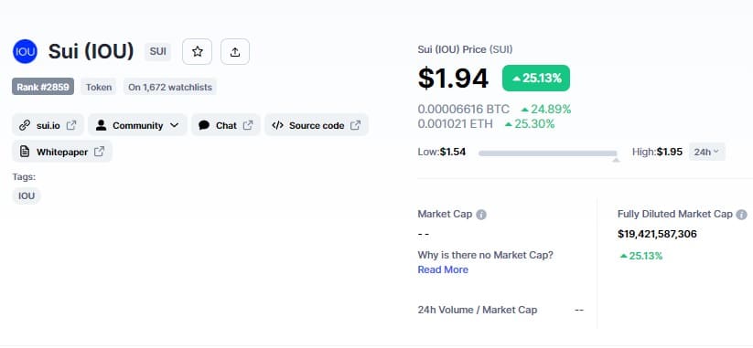Click the sui.io external link icon
This screenshot has height=348, width=753.
tap(71, 125)
